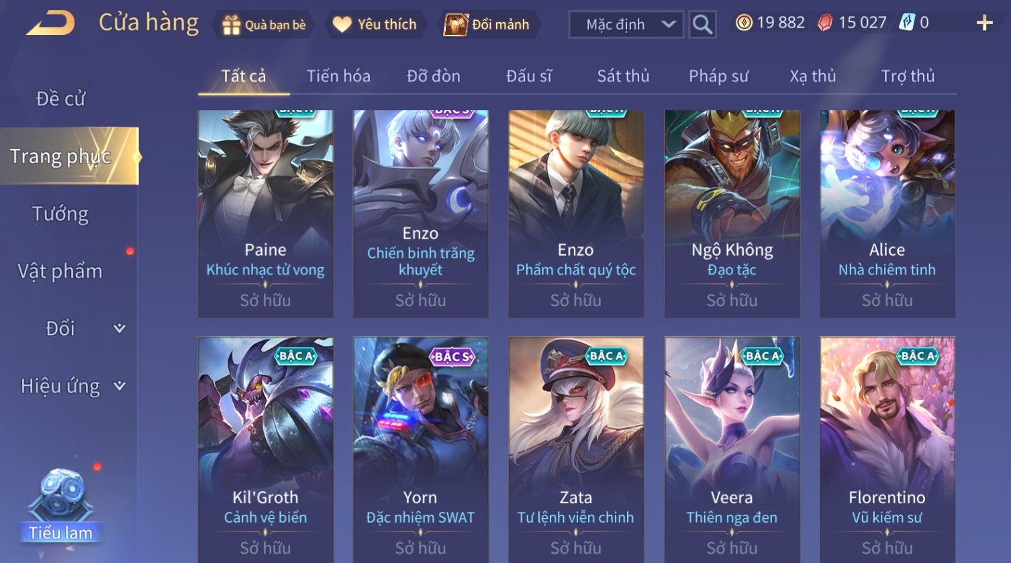Select the Pháp sư tab
Viewport: 1011px width, 563px height.
[x=718, y=76]
